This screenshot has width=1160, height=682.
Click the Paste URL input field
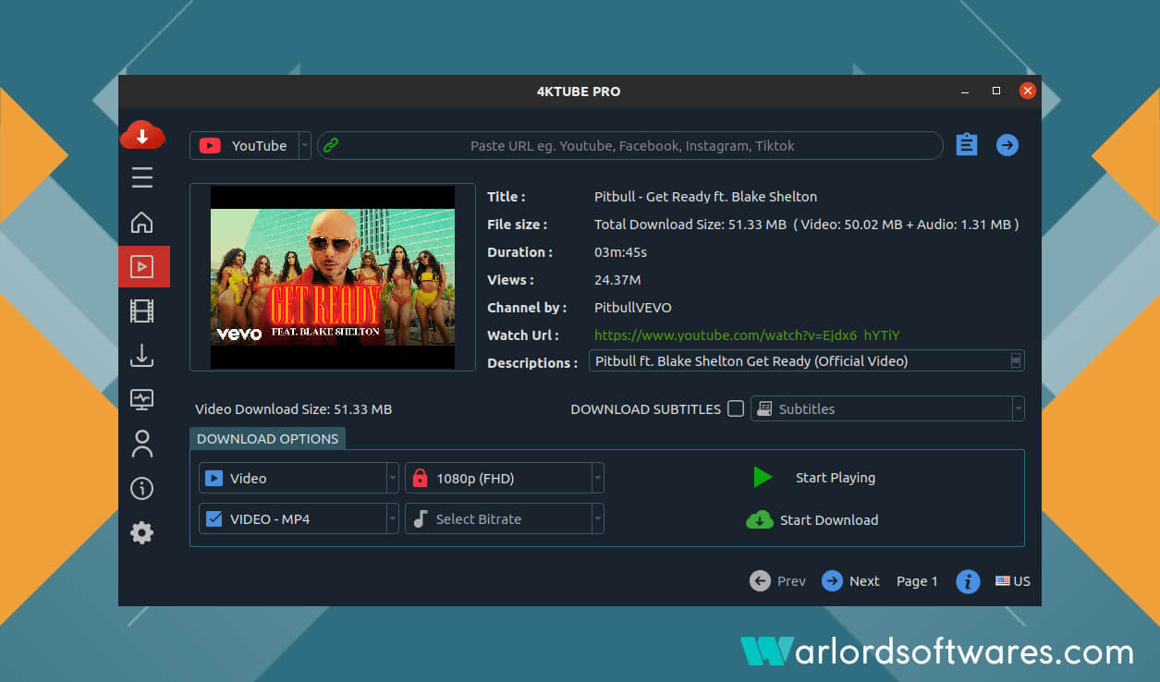(x=630, y=145)
